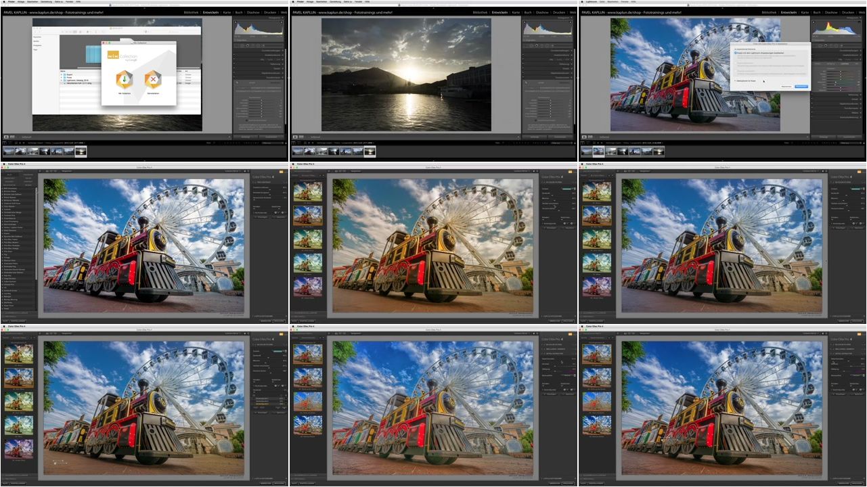Select Loupe view icon below the sunset photo
The image size is (867, 487).
click(294, 137)
